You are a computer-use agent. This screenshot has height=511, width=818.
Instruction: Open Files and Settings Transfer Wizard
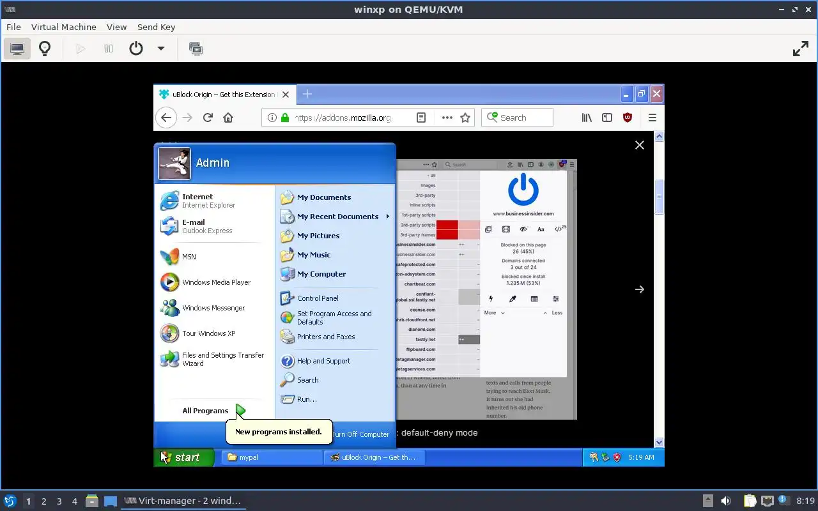215,359
